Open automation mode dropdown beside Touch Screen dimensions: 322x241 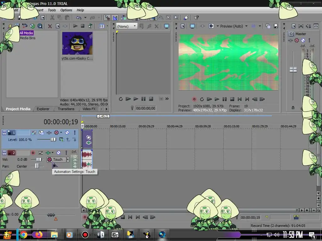click(x=68, y=159)
